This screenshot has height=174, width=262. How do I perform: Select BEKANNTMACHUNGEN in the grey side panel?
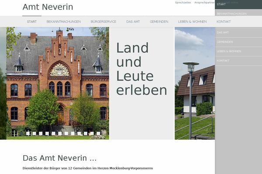coord(238,13)
